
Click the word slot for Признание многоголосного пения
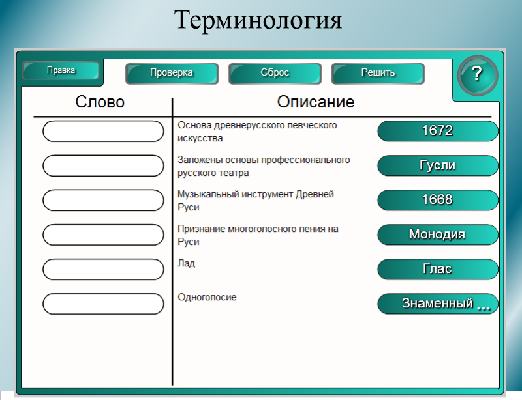coord(103,235)
